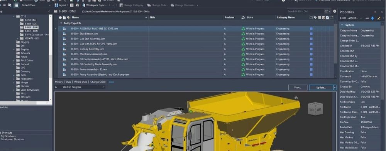Expand the Engines folder
Viewport: 386px width, 151px height.
point(14,50)
